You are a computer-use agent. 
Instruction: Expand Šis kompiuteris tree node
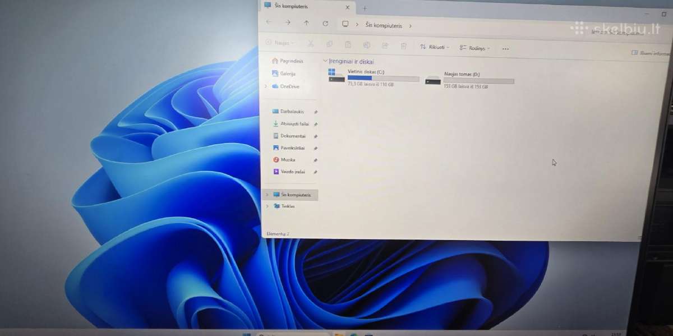pyautogui.click(x=267, y=195)
